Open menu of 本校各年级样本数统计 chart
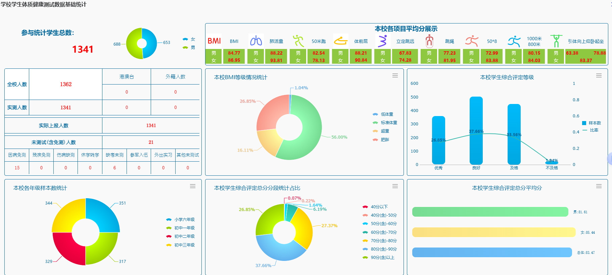This screenshot has height=275, width=612. click(x=193, y=186)
